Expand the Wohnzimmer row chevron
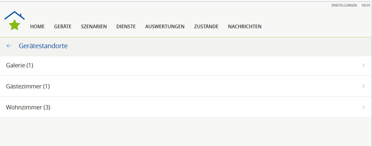 [x=364, y=107]
